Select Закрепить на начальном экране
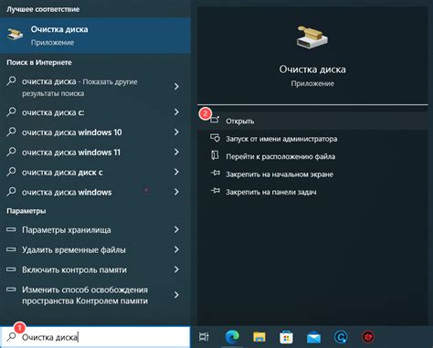Screen dimensions: 433x348 (x=312, y=174)
